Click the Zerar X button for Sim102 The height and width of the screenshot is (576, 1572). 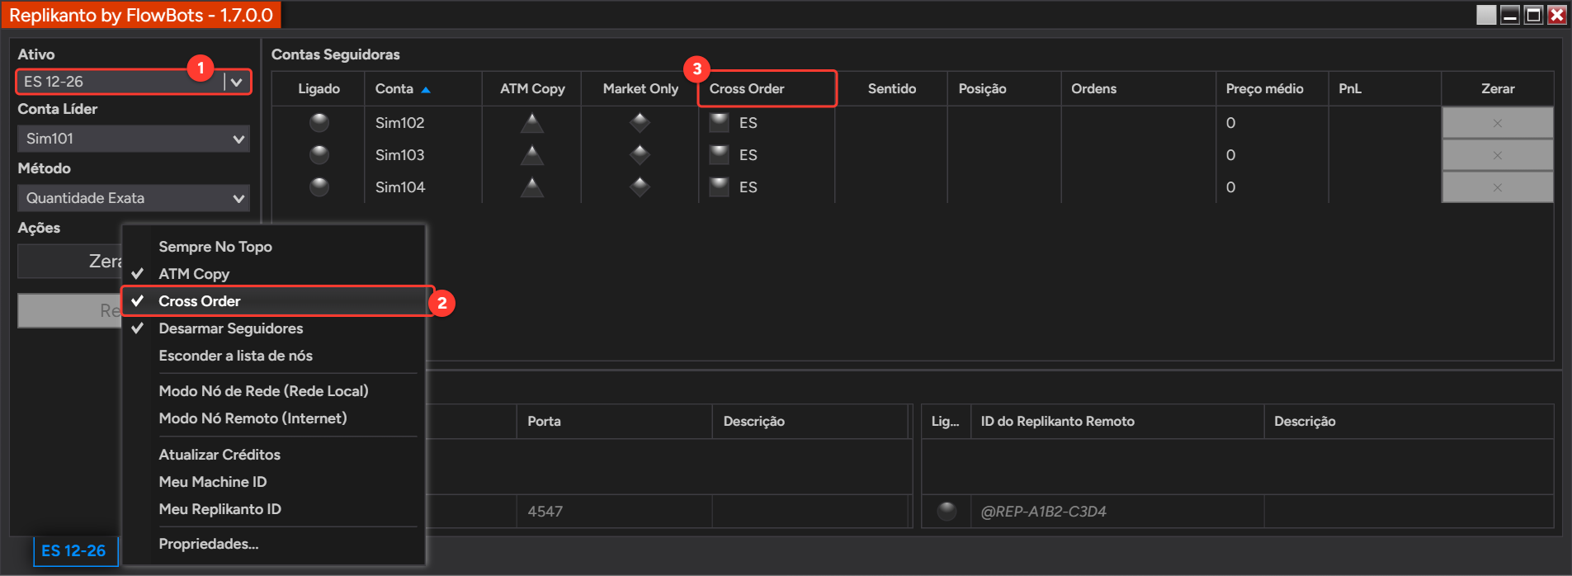pyautogui.click(x=1497, y=123)
